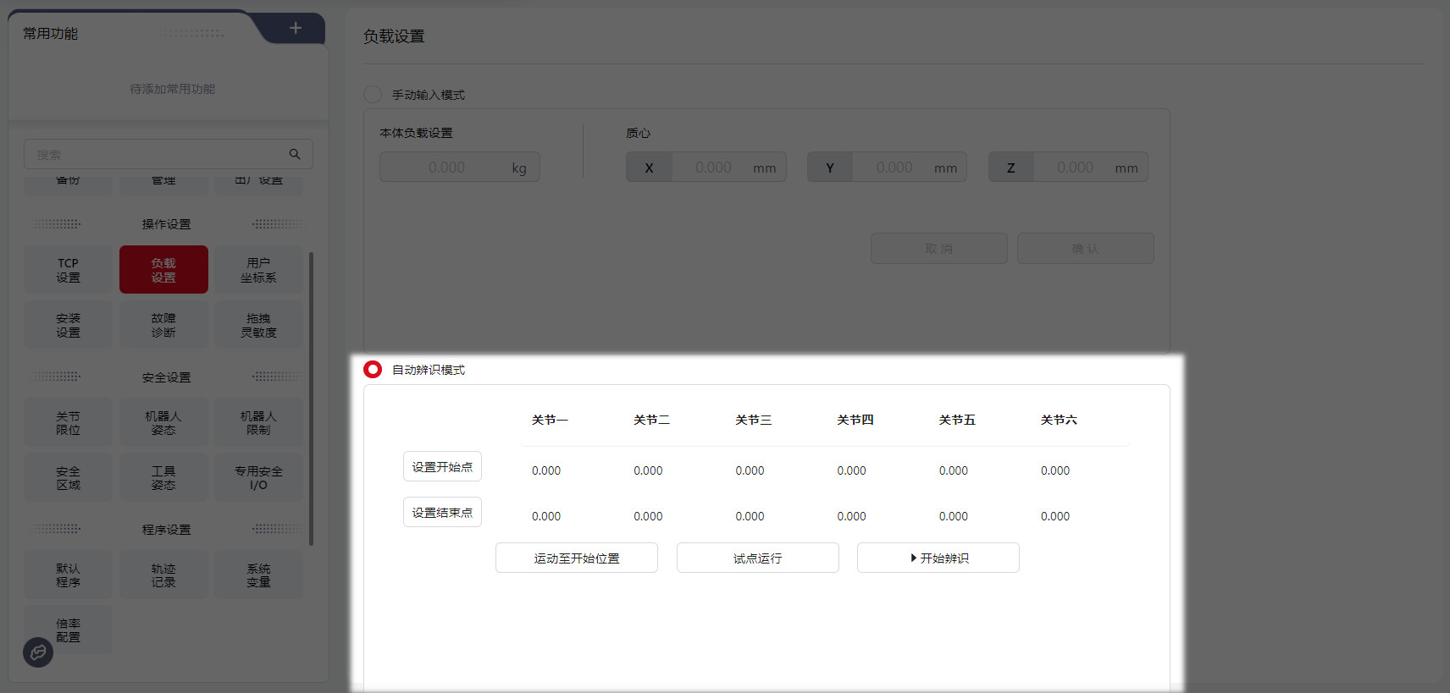Select 自动辨识模式 radio button

[373, 370]
